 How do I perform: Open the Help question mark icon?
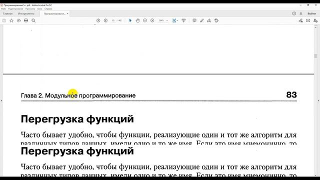(294, 13)
